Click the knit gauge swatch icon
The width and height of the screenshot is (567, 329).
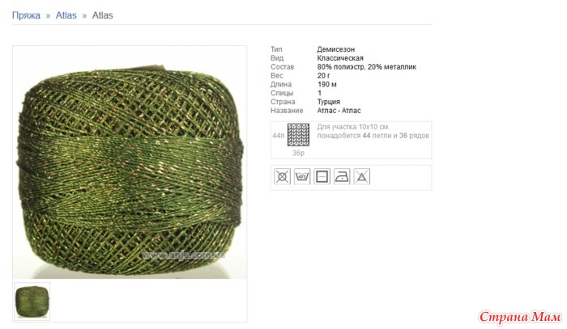pos(298,135)
